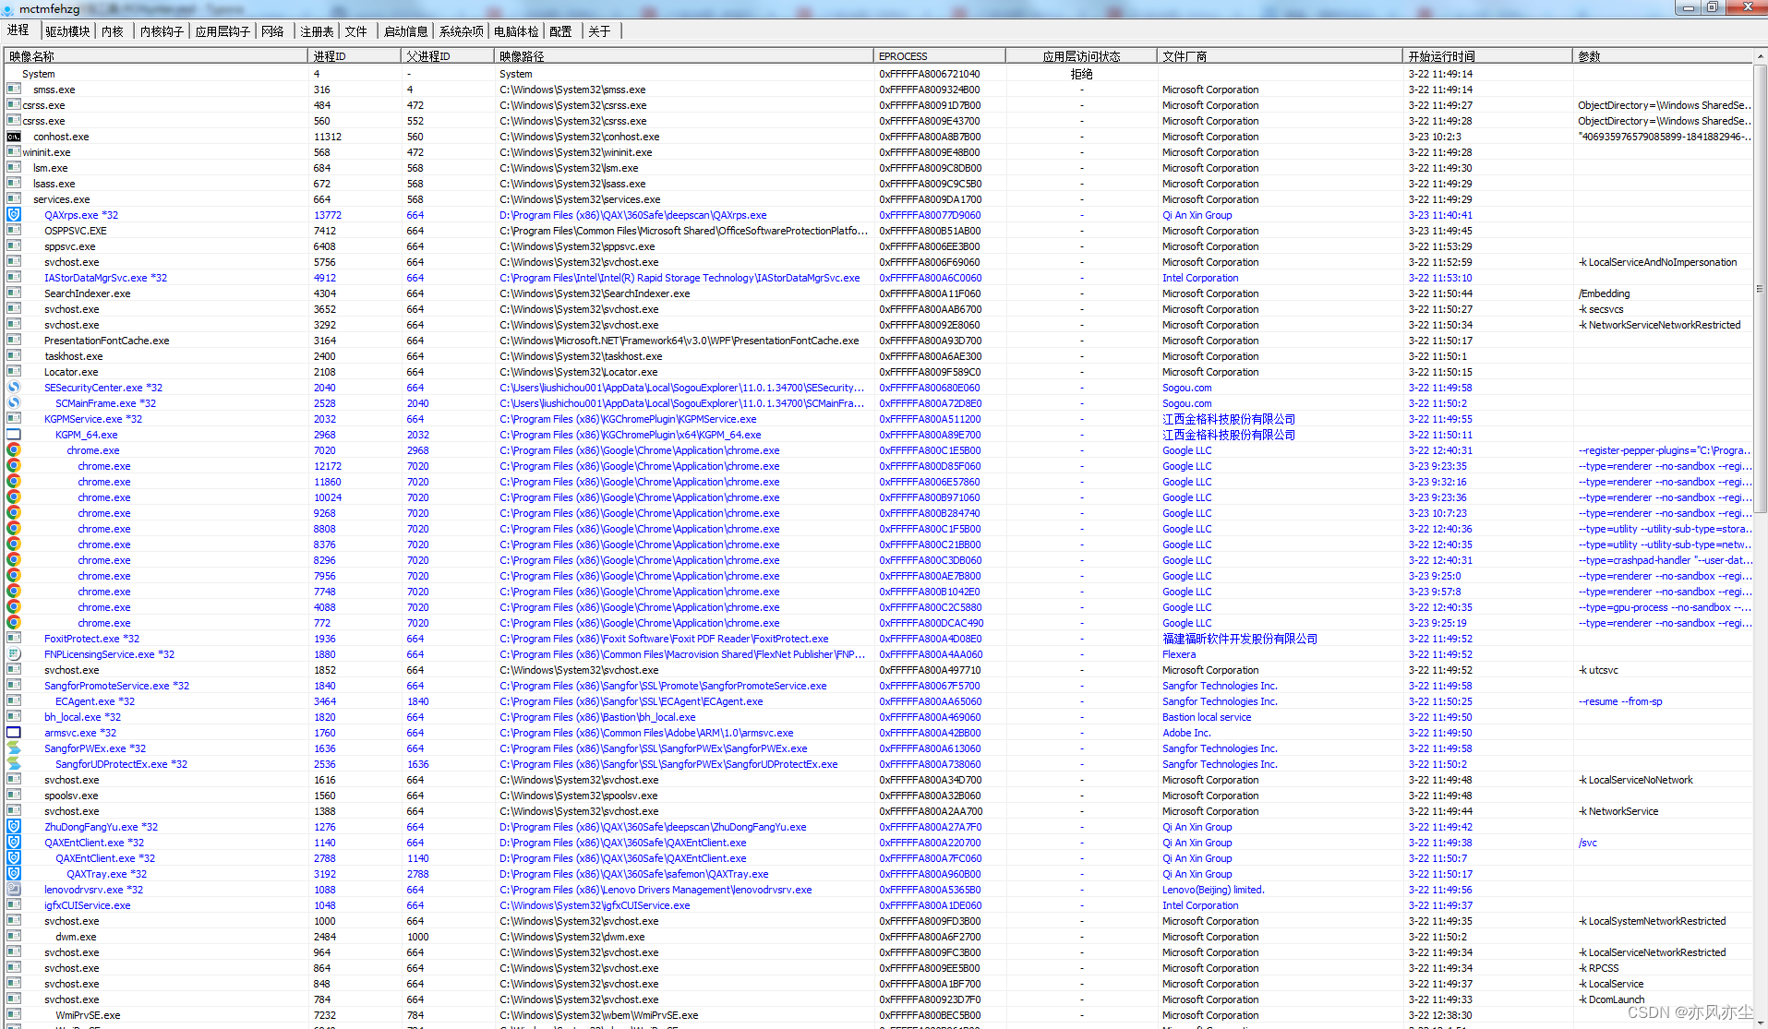Click the Chrome icon for PID 12172

coord(14,466)
